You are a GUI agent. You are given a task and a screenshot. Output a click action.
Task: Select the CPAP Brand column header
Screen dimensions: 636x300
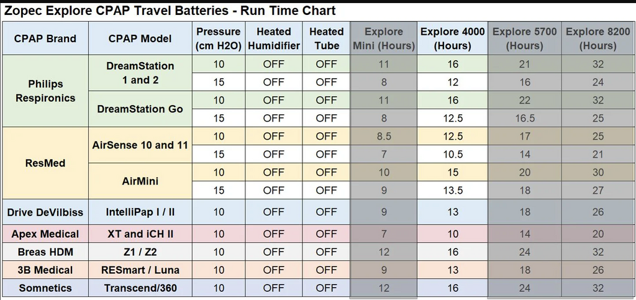coord(45,39)
